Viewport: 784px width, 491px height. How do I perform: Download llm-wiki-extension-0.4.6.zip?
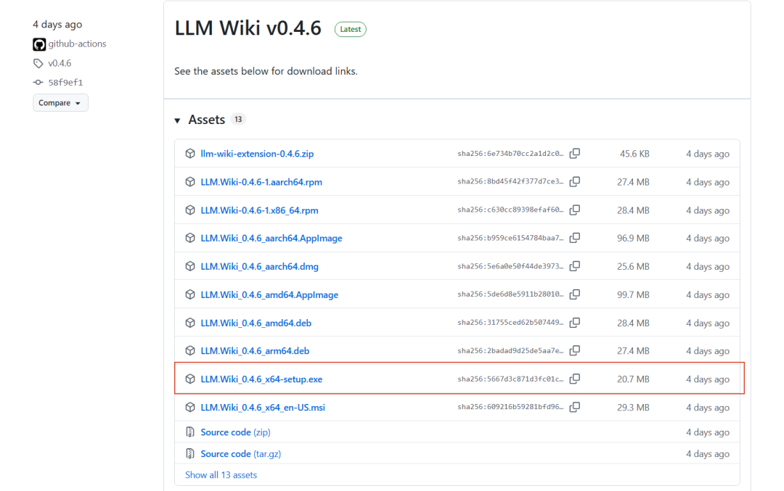(x=257, y=153)
